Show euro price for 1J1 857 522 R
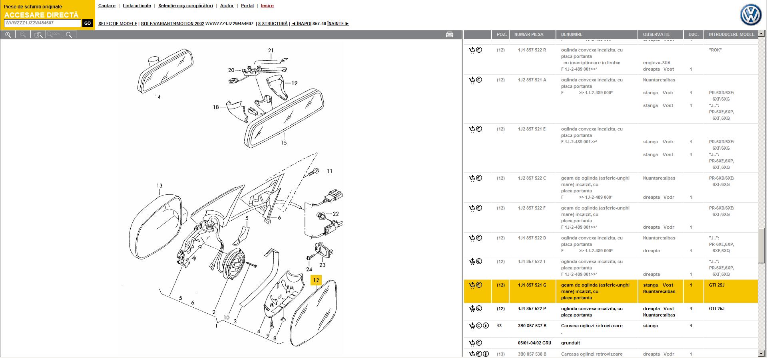The width and height of the screenshot is (767, 358). click(x=479, y=50)
